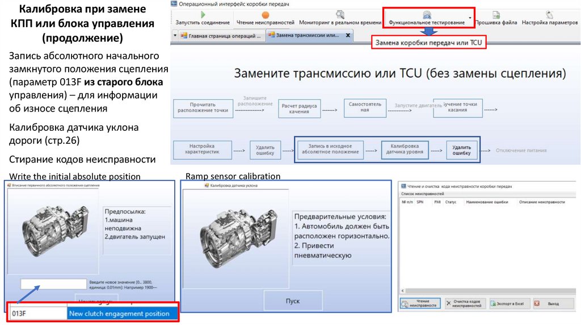Click Описание неисправности column header

(x=542, y=202)
